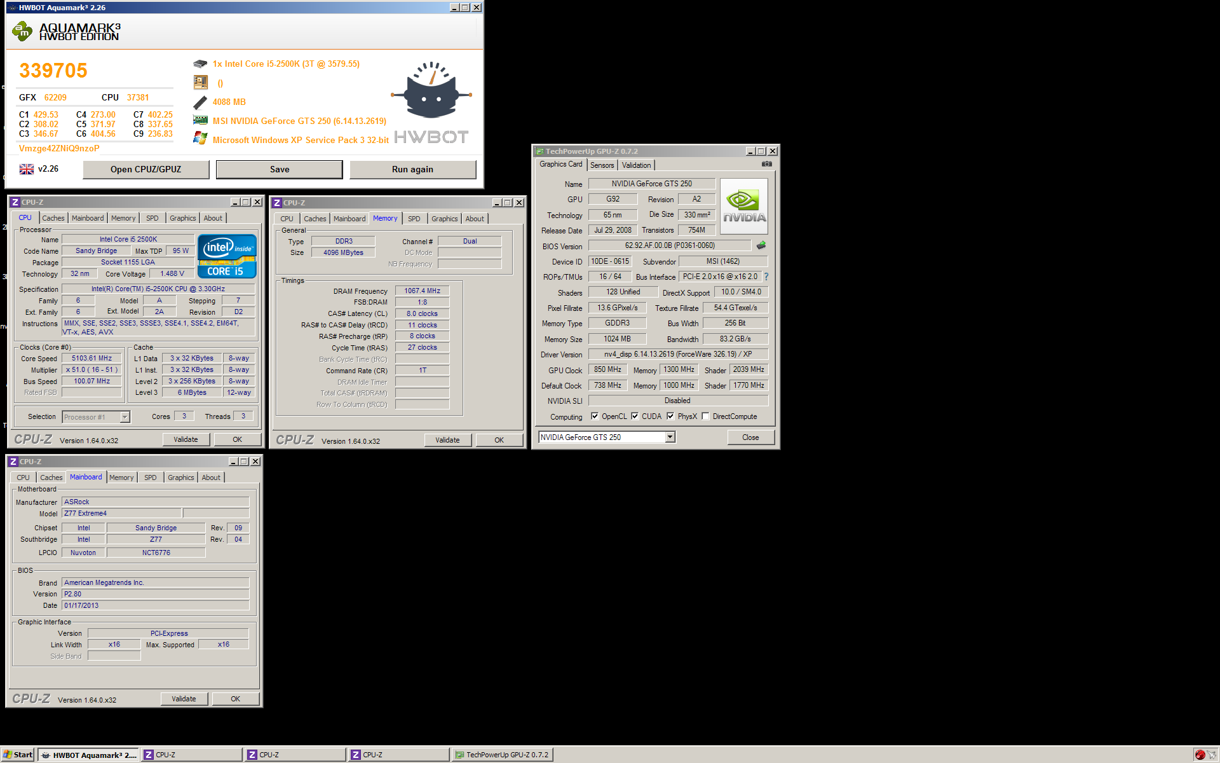Click the CPU chip icon beside i5-2500K
1220x763 pixels.
[200, 64]
